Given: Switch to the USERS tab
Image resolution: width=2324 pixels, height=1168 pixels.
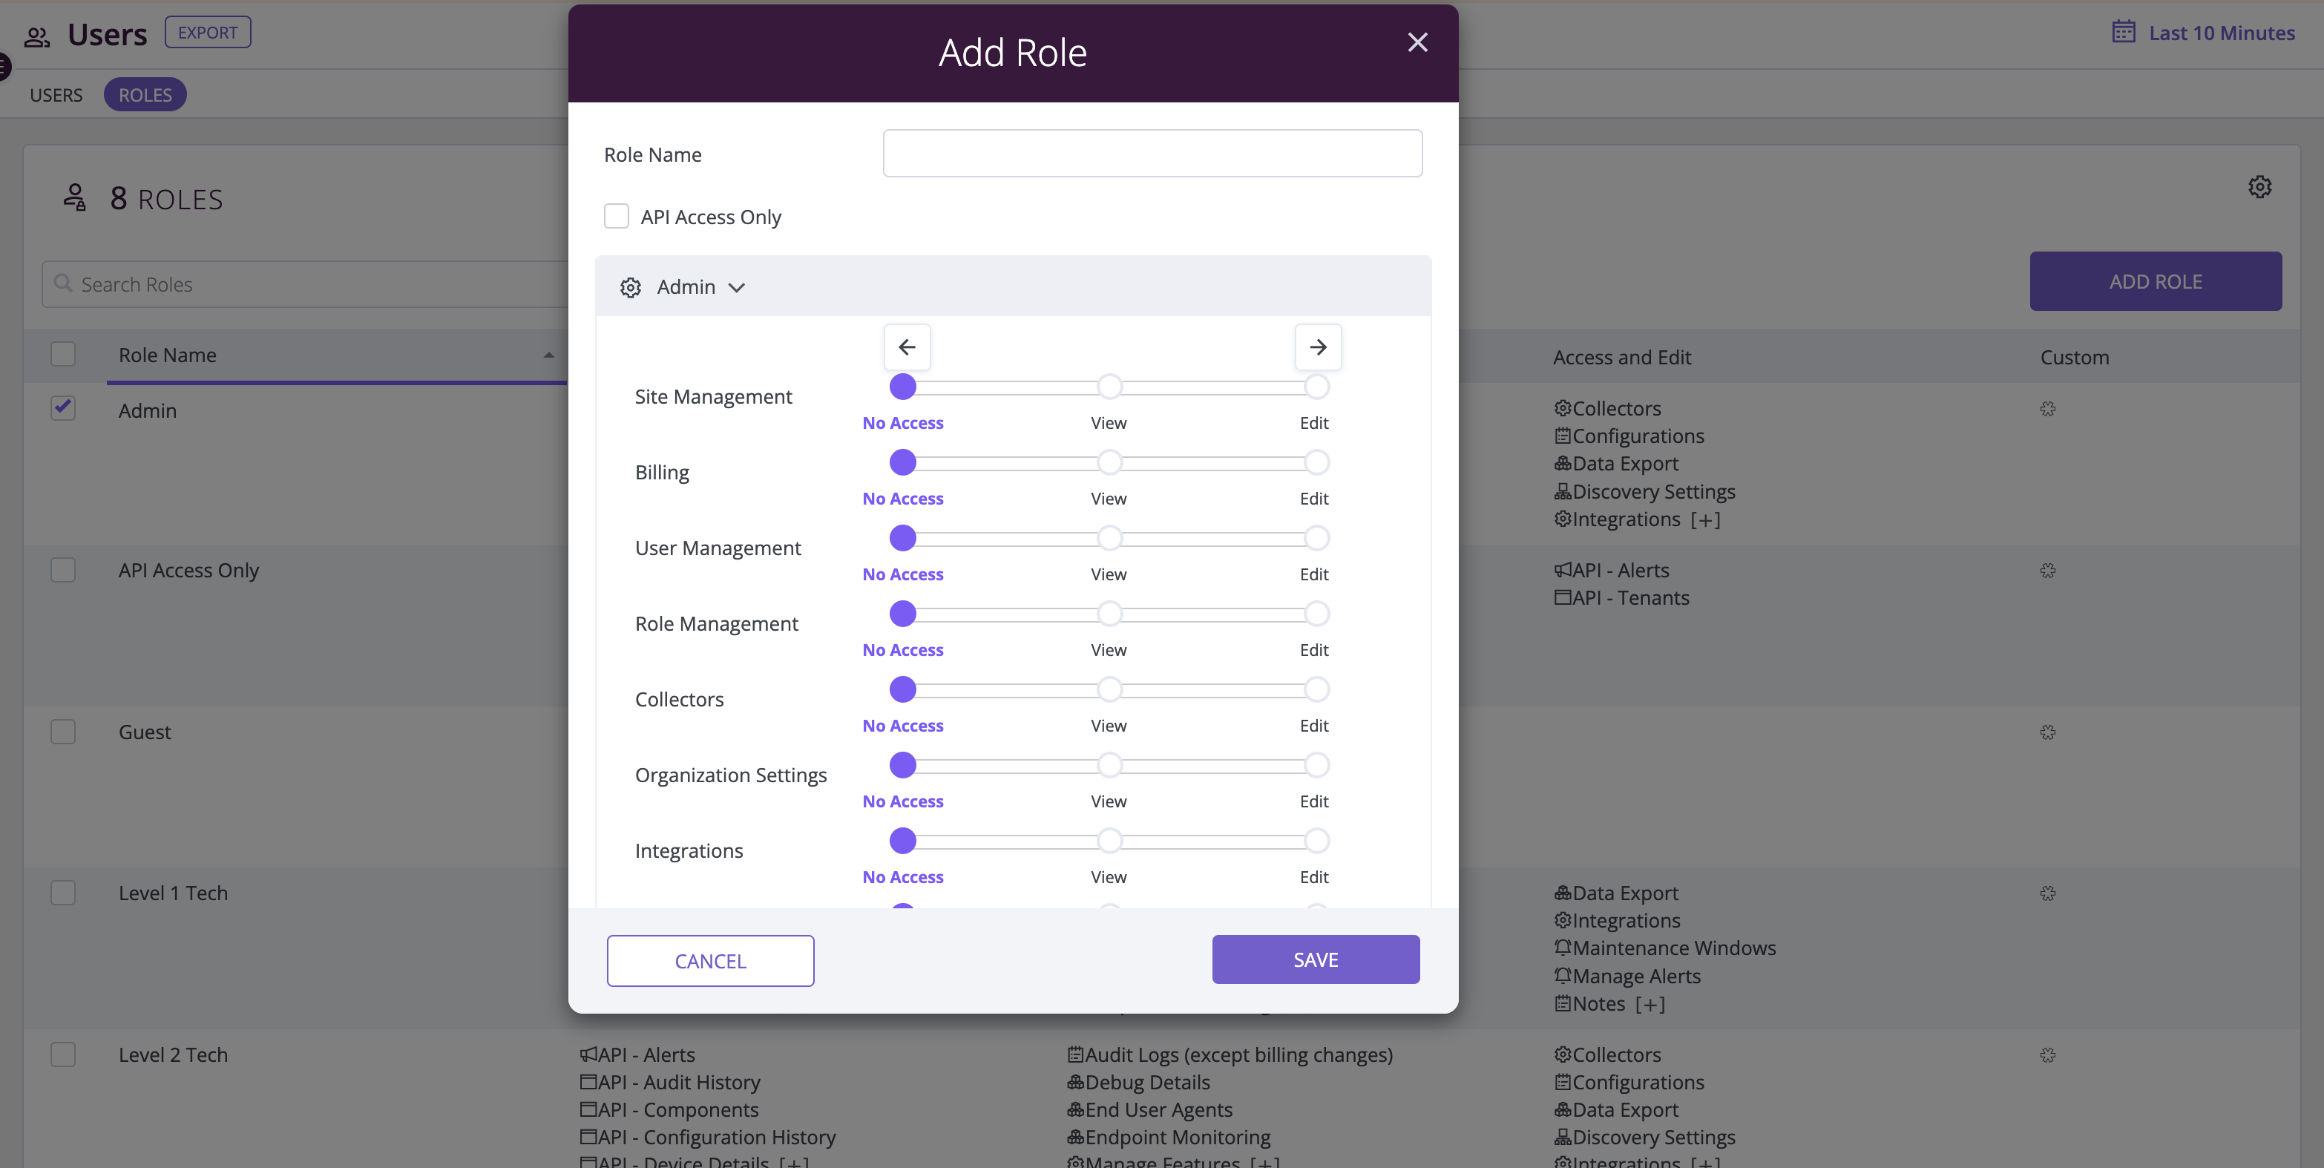Looking at the screenshot, I should click(56, 95).
